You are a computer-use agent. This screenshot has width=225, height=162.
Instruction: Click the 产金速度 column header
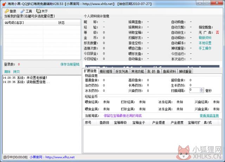click(177, 123)
